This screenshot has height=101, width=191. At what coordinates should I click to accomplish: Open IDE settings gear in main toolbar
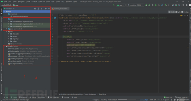[187, 5]
